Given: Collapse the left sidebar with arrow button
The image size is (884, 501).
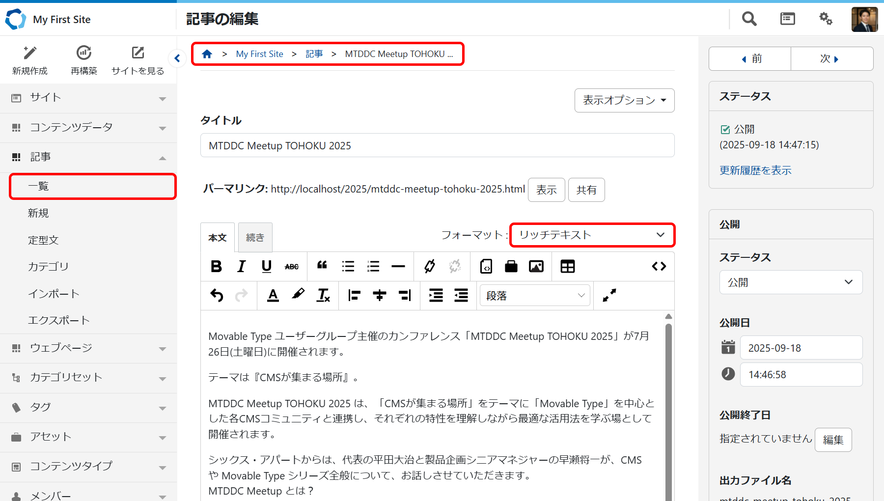Looking at the screenshot, I should [x=177, y=58].
